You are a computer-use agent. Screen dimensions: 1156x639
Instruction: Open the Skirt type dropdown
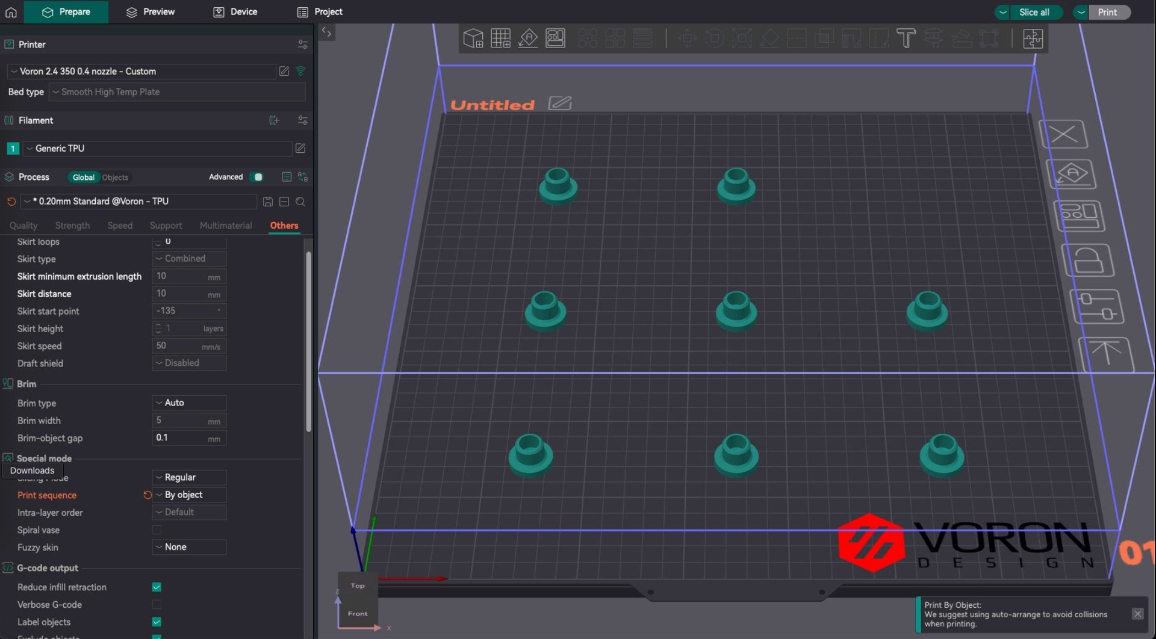(x=189, y=259)
